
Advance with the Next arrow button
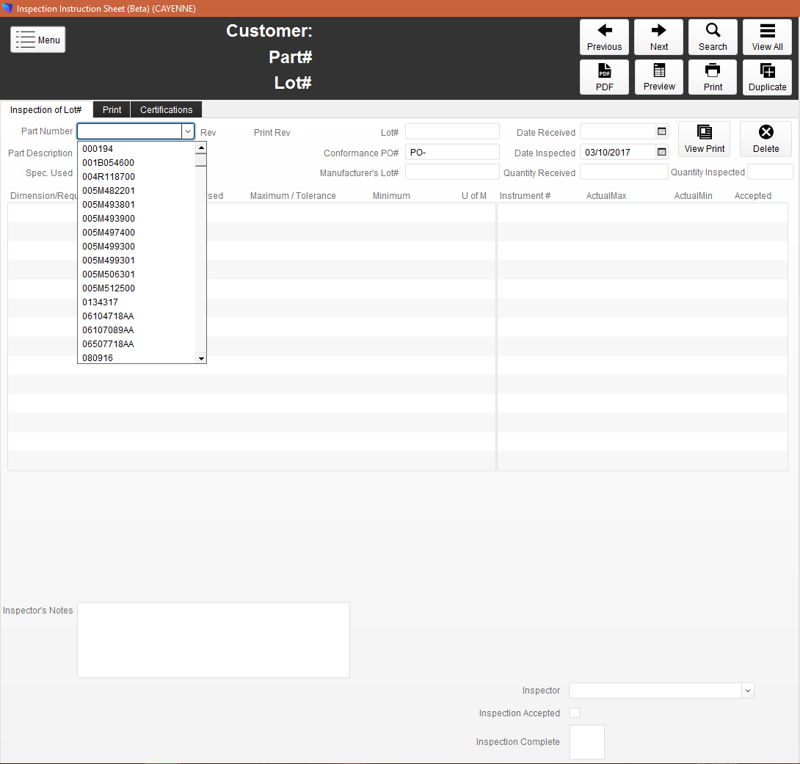pos(658,37)
